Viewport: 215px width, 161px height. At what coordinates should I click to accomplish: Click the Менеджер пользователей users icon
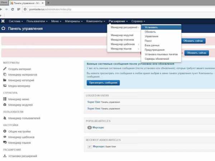[5, 118]
